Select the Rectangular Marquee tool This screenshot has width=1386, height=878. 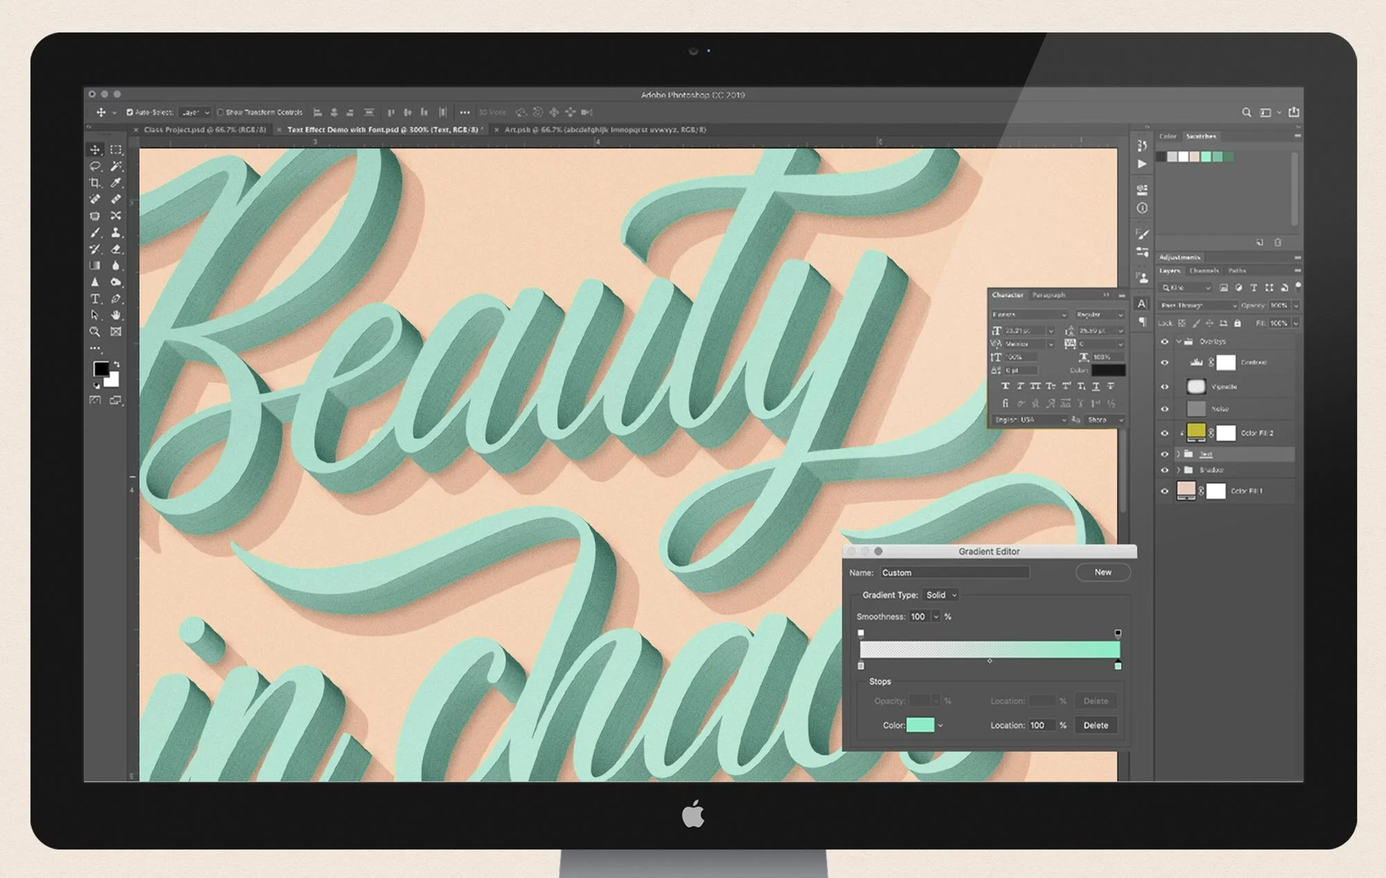(x=116, y=150)
